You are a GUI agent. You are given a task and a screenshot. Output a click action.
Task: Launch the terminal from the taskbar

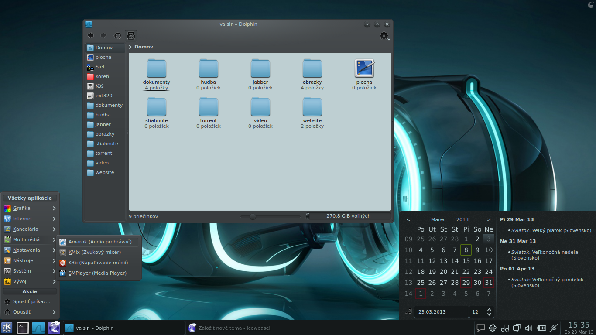(23, 328)
